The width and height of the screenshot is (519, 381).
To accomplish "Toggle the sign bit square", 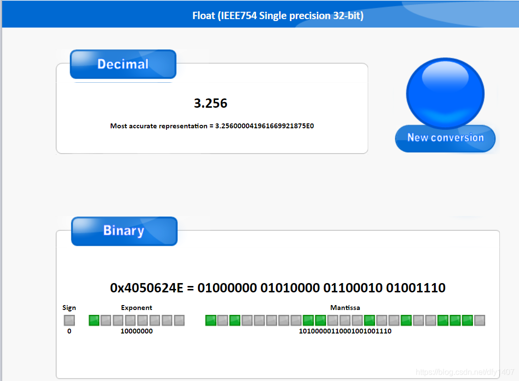I will point(69,320).
